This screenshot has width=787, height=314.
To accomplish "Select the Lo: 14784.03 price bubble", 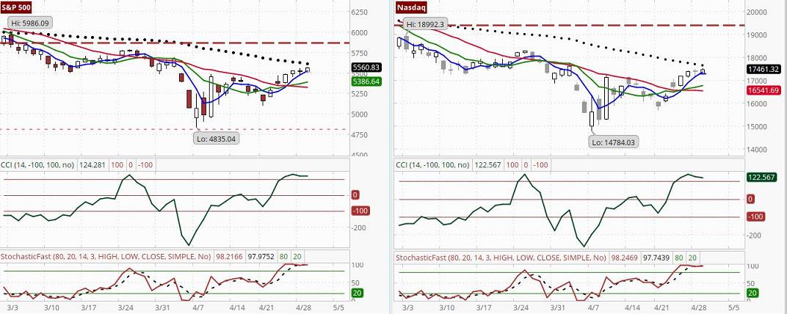I will click(613, 142).
